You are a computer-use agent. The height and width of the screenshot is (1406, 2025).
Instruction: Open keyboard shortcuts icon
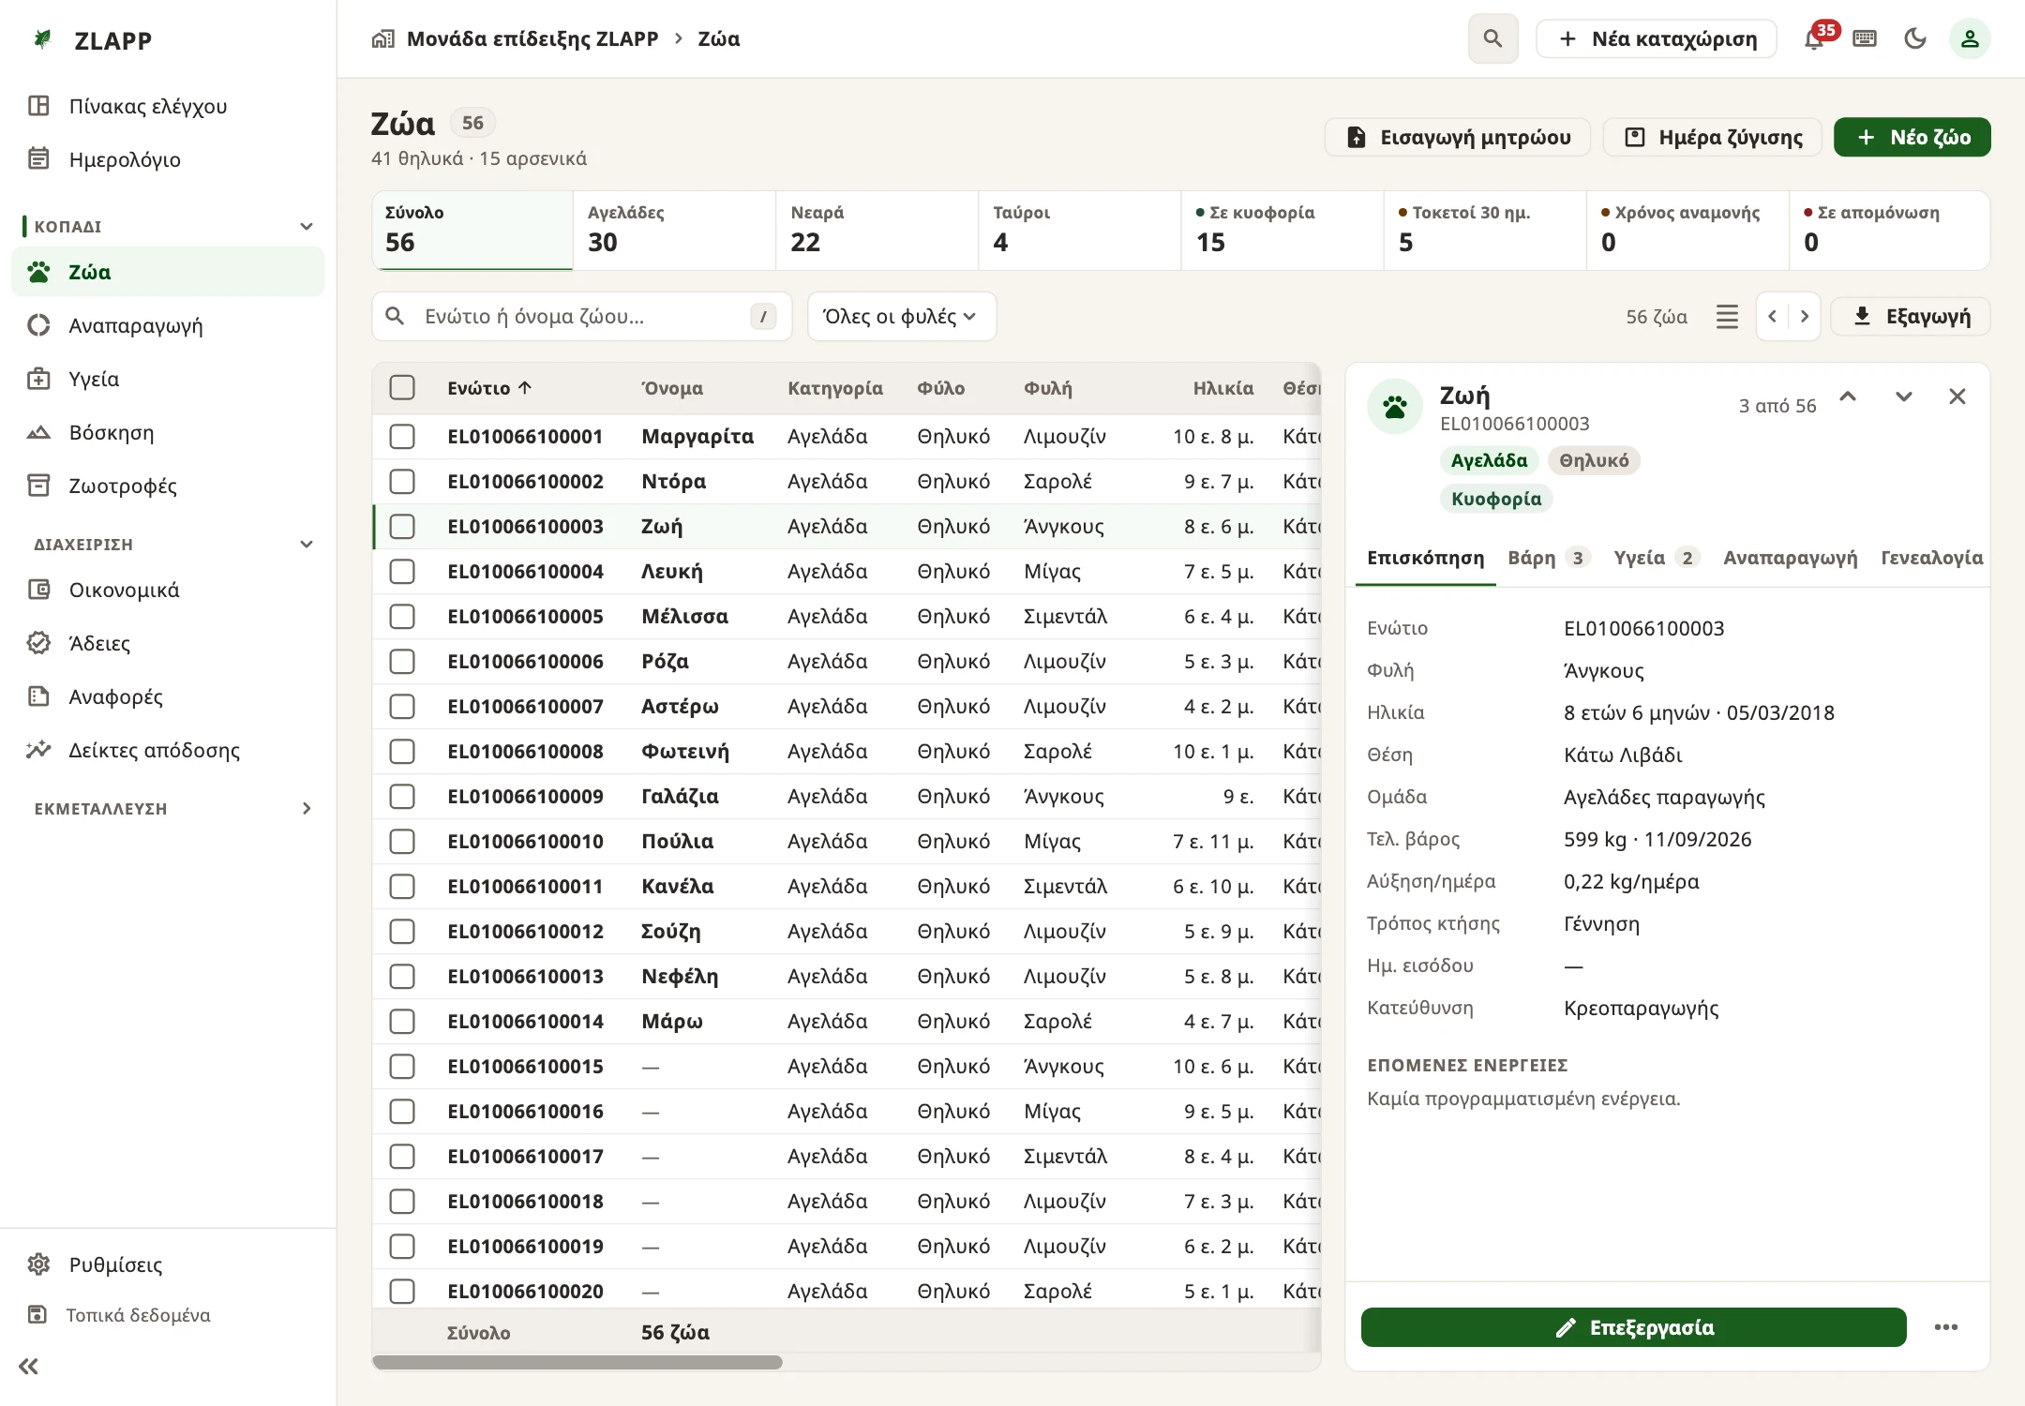[x=1865, y=38]
